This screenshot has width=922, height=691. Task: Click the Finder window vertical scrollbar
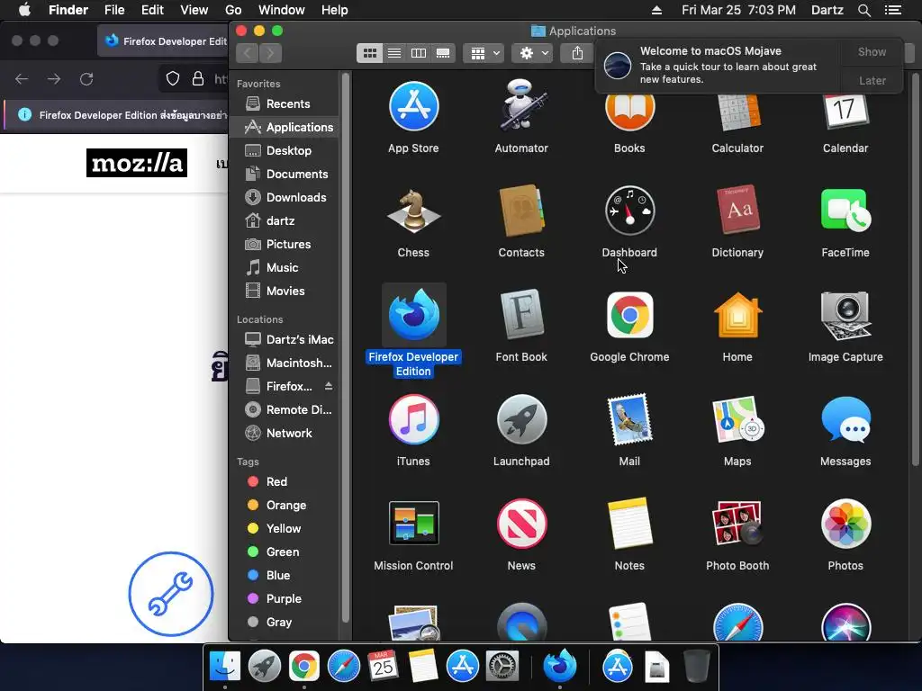coord(915,270)
